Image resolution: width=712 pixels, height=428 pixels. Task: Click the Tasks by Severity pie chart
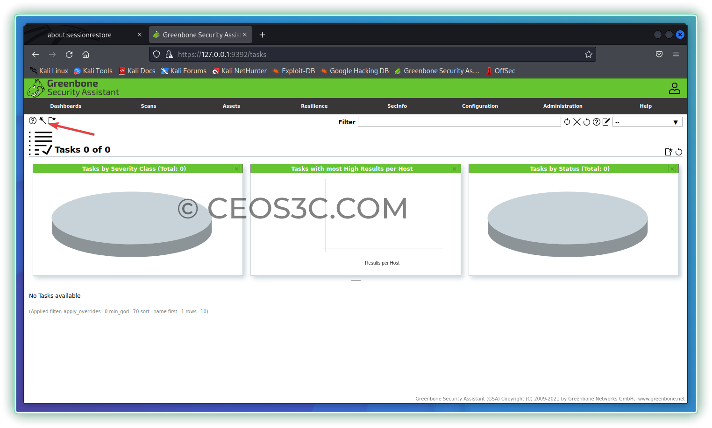132,224
